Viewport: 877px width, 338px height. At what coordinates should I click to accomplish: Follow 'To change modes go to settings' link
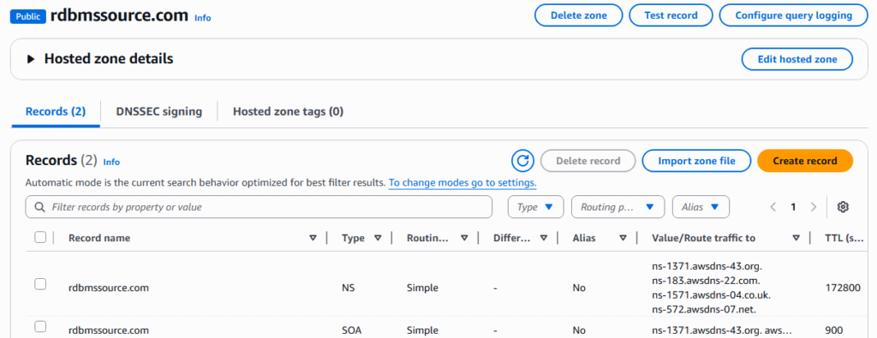click(x=462, y=182)
